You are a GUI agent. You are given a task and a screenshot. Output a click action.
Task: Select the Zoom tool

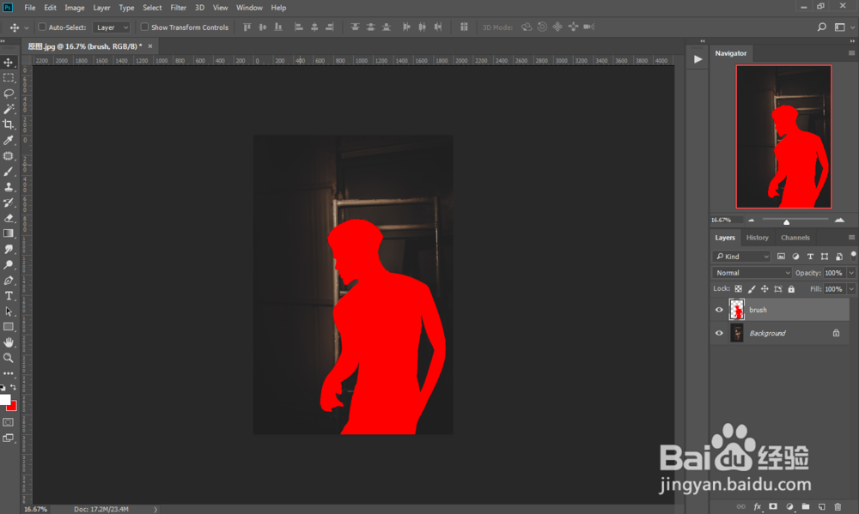[9, 358]
